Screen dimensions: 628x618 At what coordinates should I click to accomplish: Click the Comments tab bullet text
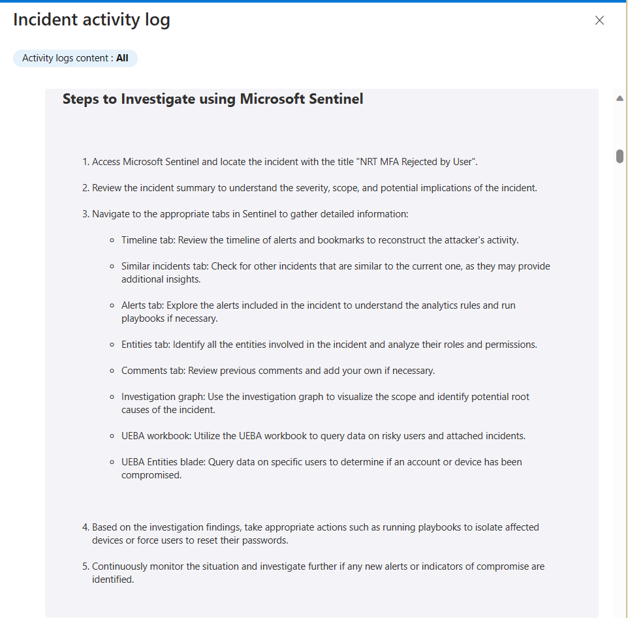pos(277,371)
